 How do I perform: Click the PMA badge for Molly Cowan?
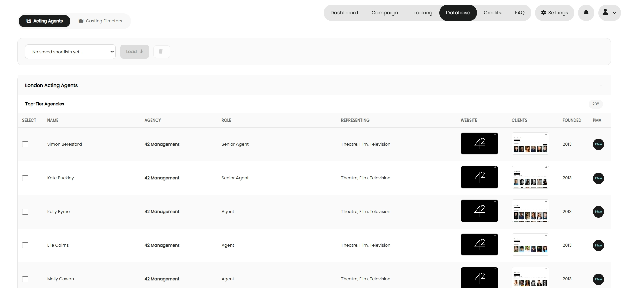tap(598, 279)
